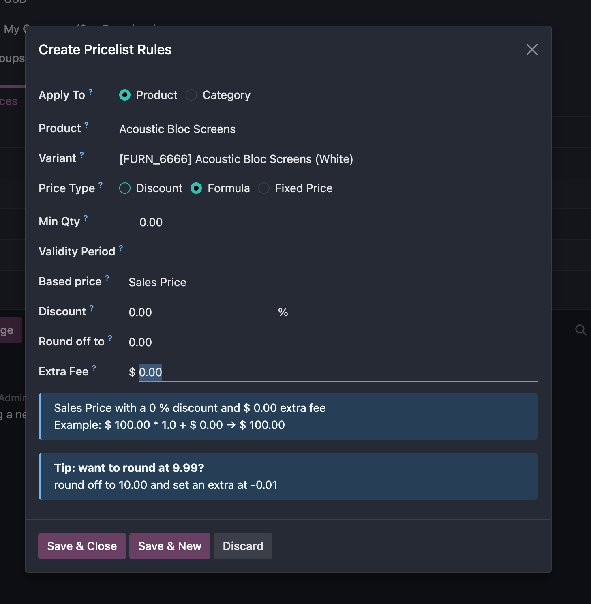
Task: Click the help icon beside Price Type
Action: tap(101, 185)
